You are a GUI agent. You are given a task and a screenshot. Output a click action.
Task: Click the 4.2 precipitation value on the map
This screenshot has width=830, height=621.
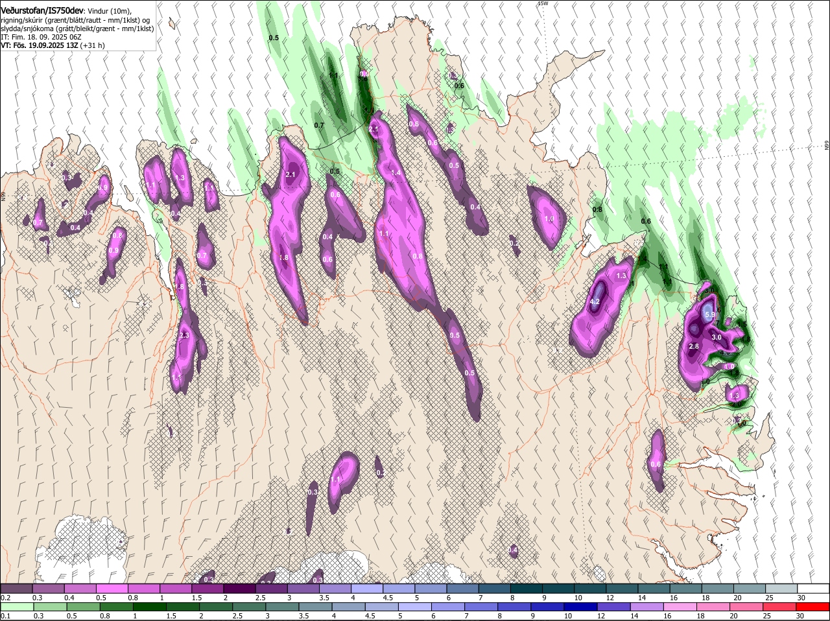[x=595, y=302]
